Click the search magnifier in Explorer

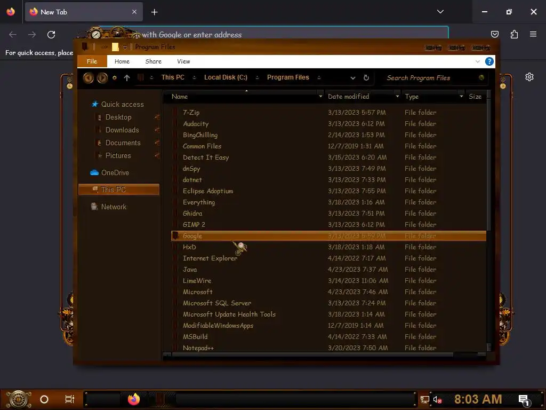click(481, 77)
